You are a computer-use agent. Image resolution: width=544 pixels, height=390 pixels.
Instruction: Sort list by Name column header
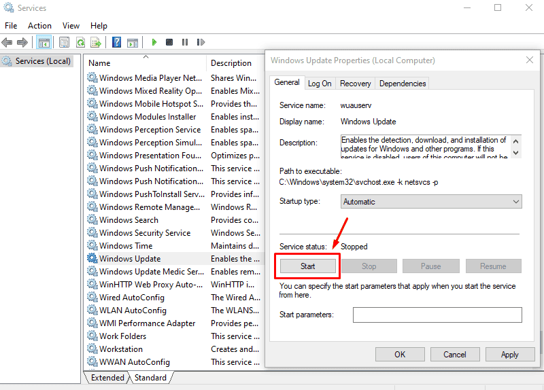pos(145,63)
